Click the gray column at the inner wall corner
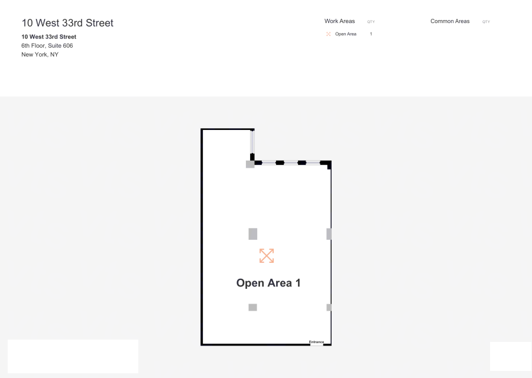The height and width of the screenshot is (378, 532). tap(250, 164)
